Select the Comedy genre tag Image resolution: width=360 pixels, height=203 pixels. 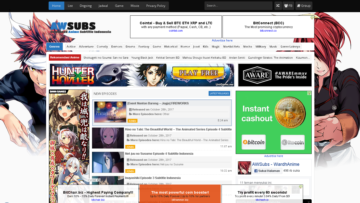coord(102,47)
